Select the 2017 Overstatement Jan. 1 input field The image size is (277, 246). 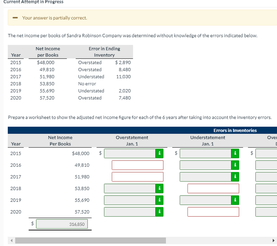pyautogui.click(x=137, y=177)
